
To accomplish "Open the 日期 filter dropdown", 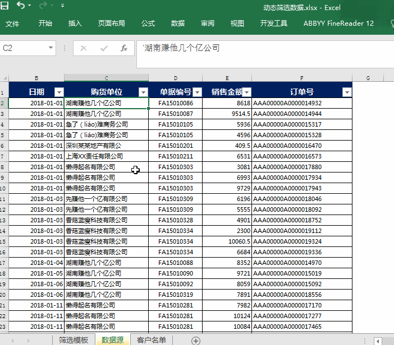I will pos(59,92).
